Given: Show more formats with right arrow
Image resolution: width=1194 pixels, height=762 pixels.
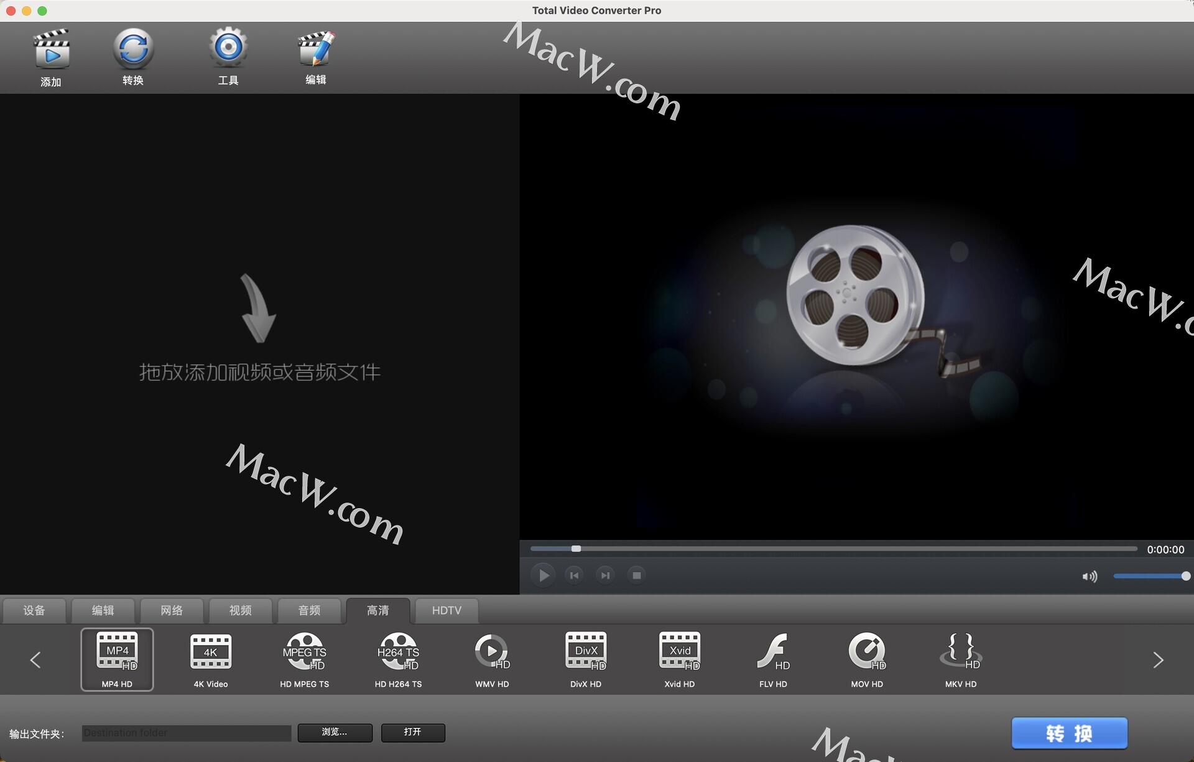Looking at the screenshot, I should [1158, 660].
